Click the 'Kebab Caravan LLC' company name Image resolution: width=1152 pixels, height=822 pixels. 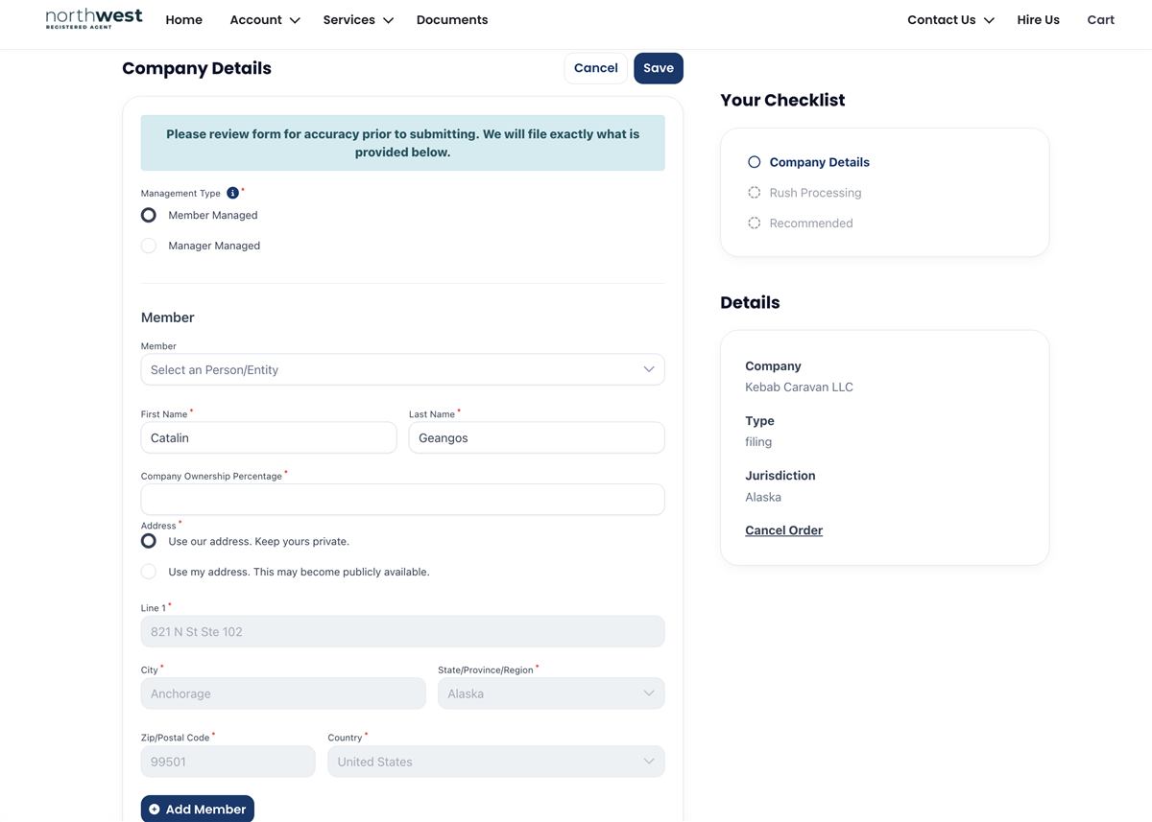[799, 388]
